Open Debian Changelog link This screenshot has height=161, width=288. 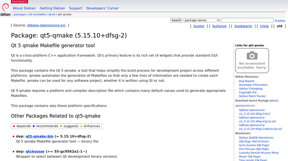click(251, 89)
